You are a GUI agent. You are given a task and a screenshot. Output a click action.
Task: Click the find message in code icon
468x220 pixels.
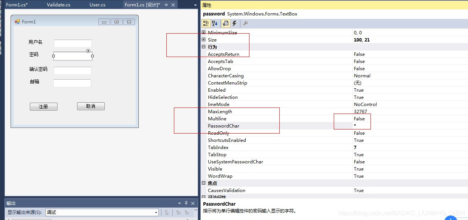click(167, 212)
